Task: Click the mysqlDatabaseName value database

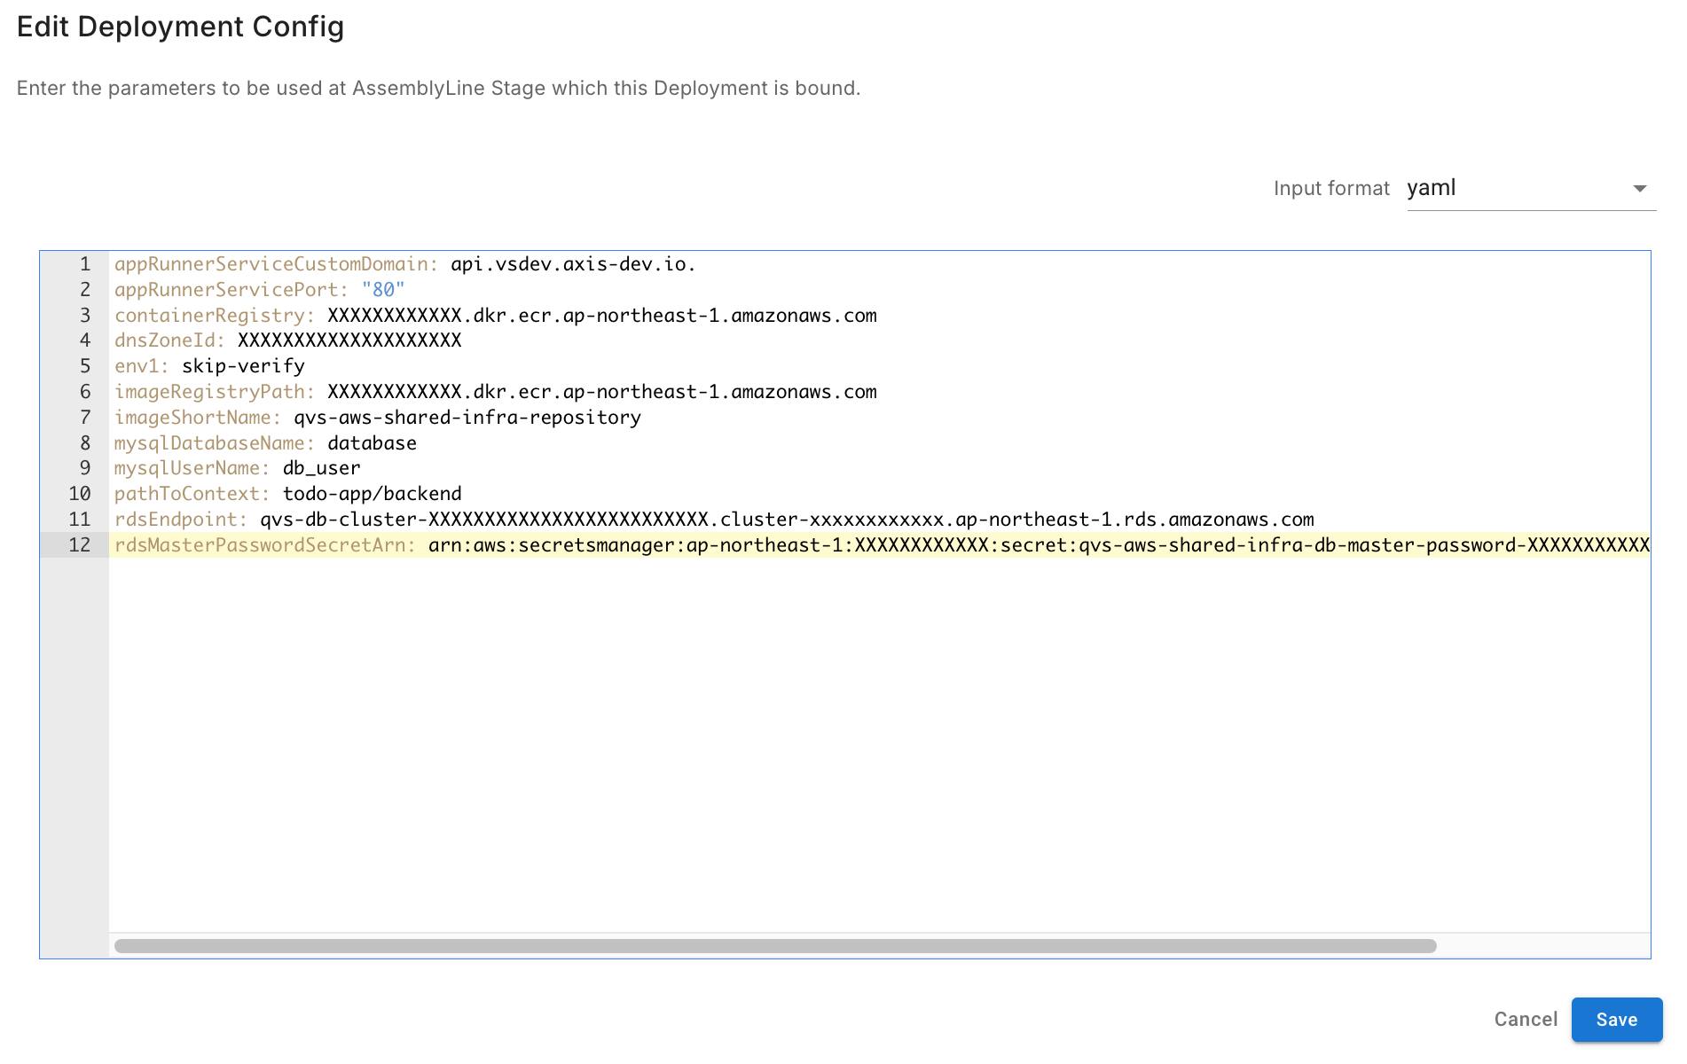Action: tap(372, 443)
